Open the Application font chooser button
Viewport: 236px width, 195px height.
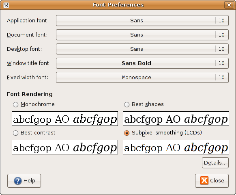point(142,20)
